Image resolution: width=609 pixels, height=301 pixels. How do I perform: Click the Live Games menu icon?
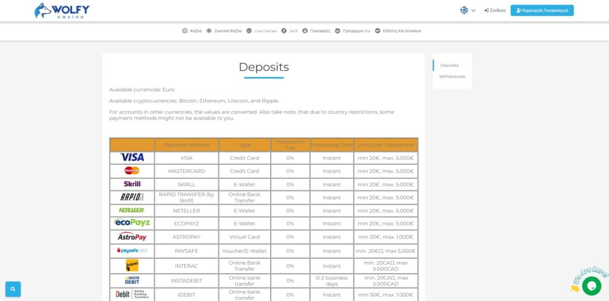coord(249,31)
